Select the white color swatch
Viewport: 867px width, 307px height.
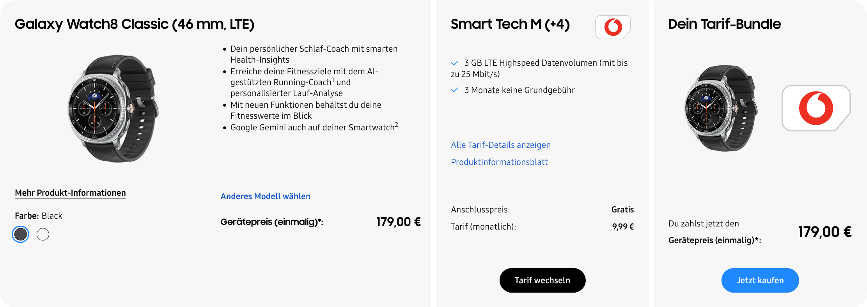43,234
